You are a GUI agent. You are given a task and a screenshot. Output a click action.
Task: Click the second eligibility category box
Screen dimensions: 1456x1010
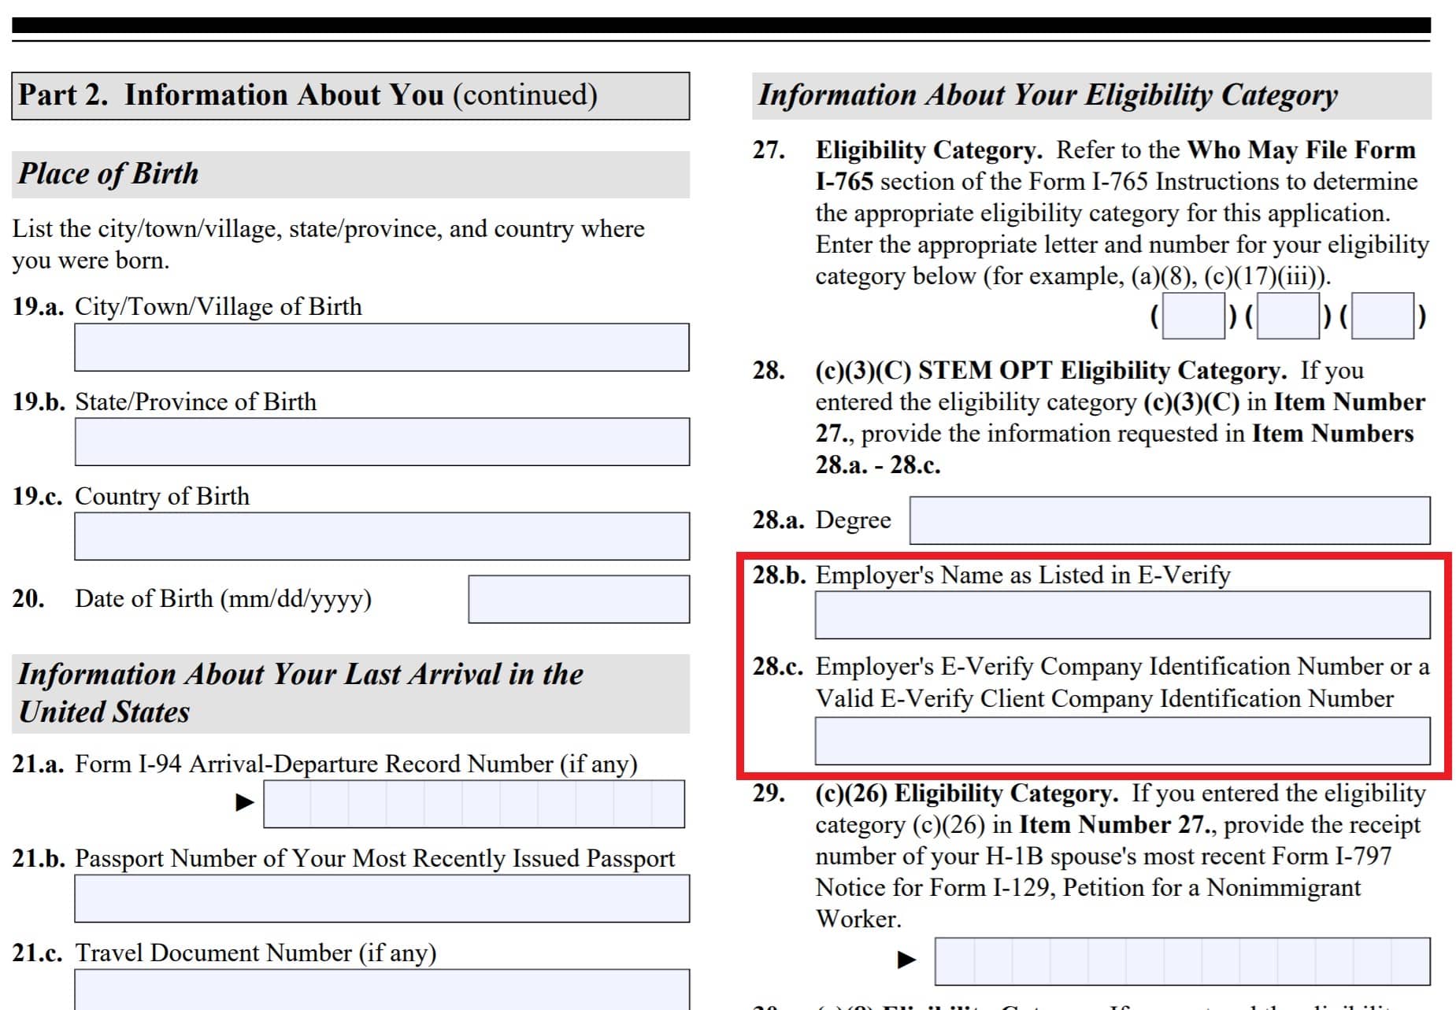[1288, 316]
